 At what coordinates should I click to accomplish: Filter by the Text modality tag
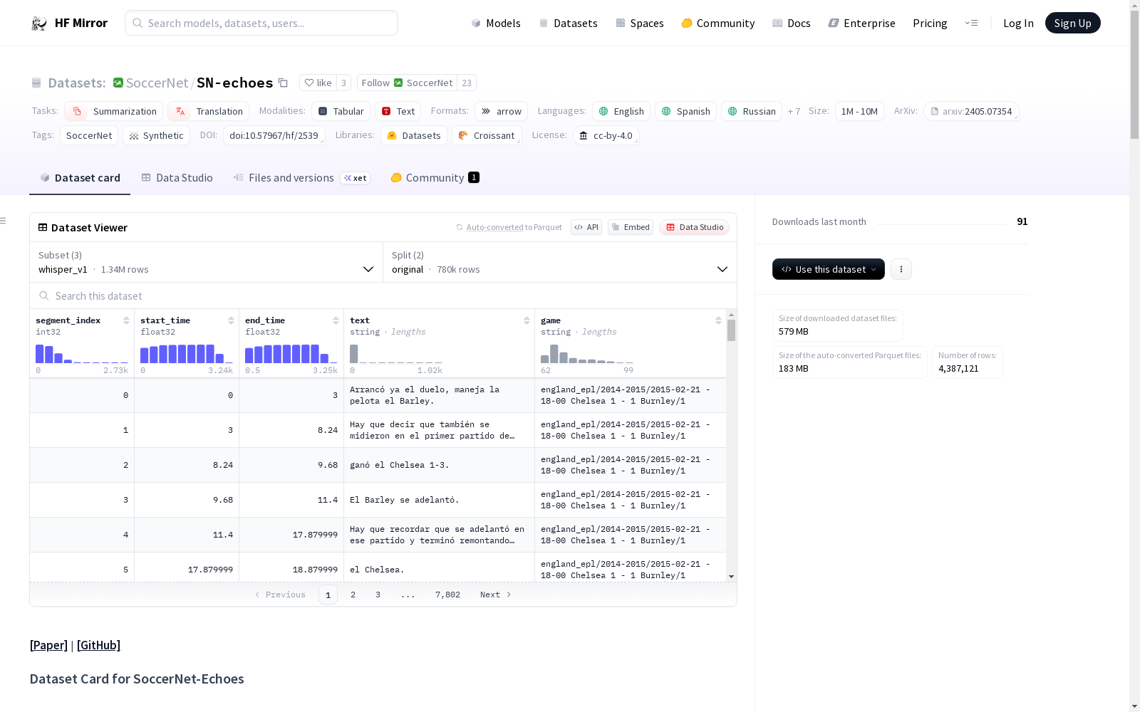tap(398, 111)
